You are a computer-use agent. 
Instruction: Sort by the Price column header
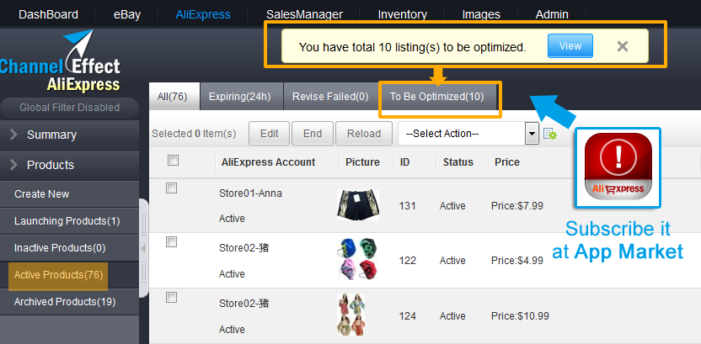click(507, 162)
